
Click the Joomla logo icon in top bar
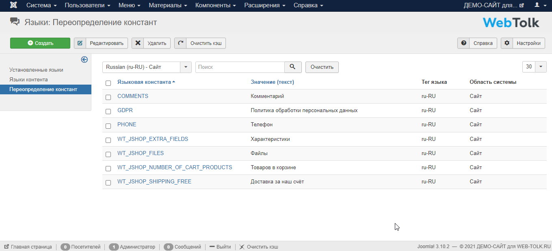[13, 5]
